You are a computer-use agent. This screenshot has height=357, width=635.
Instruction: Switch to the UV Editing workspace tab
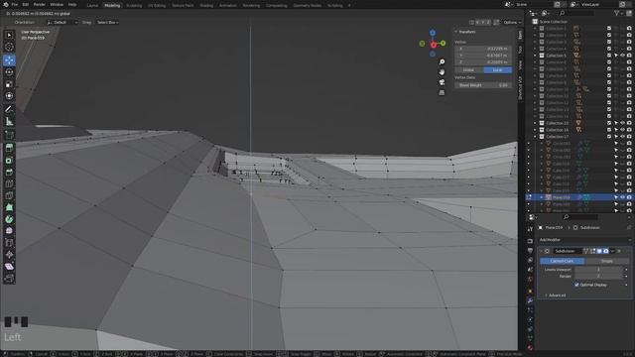click(157, 6)
